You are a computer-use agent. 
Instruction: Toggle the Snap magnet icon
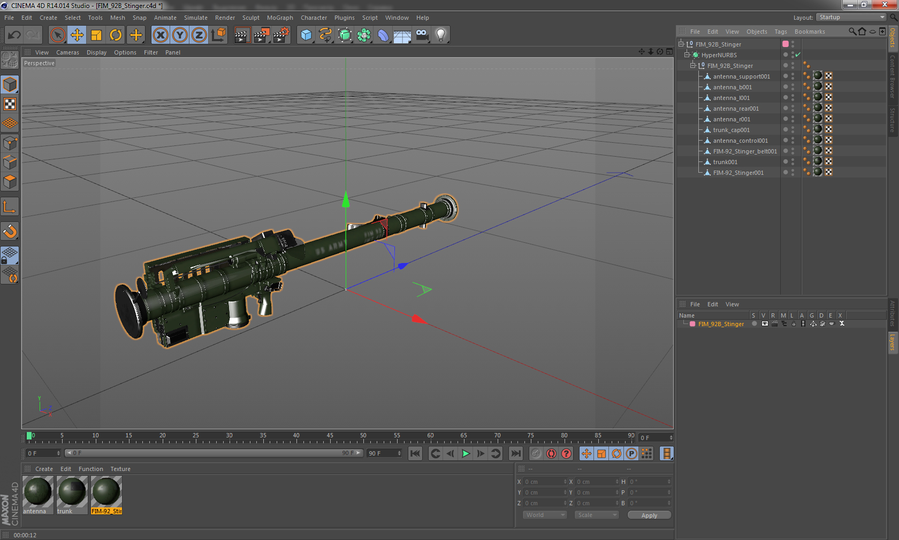[10, 231]
